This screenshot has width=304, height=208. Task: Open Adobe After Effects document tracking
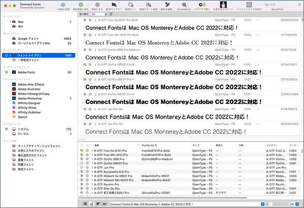coord(31,84)
